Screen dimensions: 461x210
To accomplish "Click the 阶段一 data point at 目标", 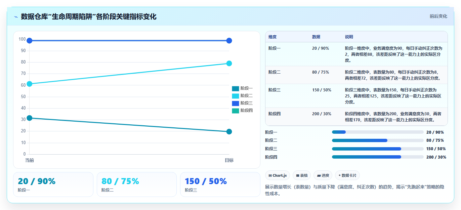I will click(x=229, y=132).
